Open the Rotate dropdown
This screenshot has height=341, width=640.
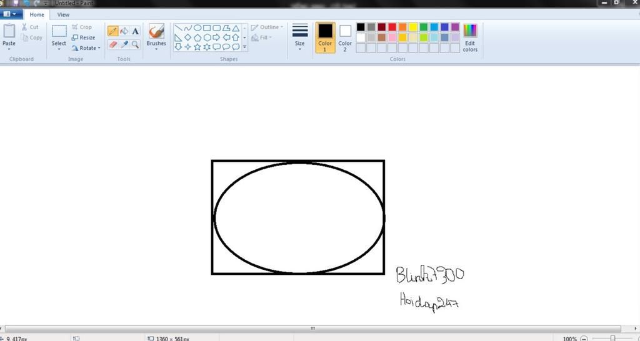(86, 48)
